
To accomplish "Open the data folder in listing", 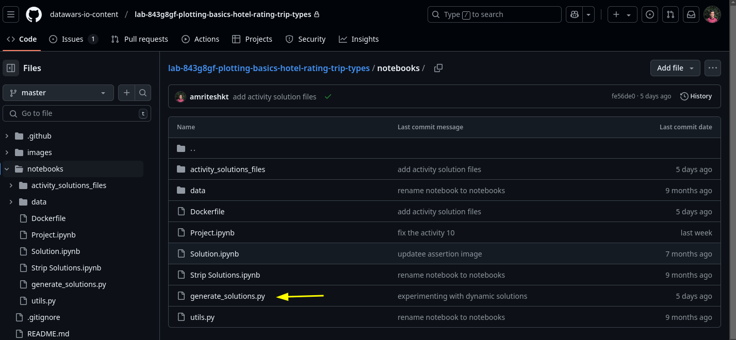I will (x=198, y=191).
